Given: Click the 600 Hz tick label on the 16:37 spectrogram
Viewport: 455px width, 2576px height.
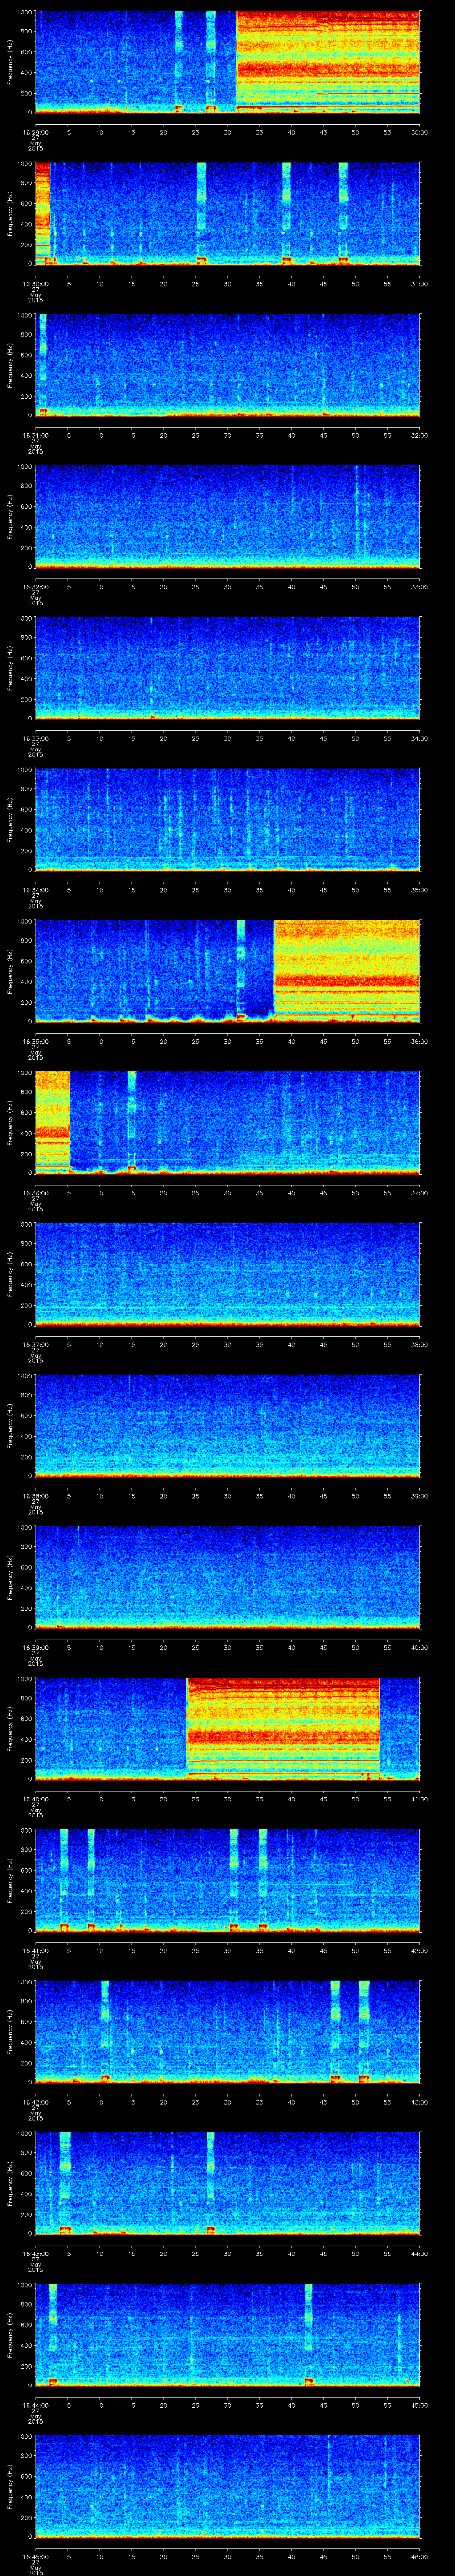Looking at the screenshot, I should click(x=24, y=1264).
